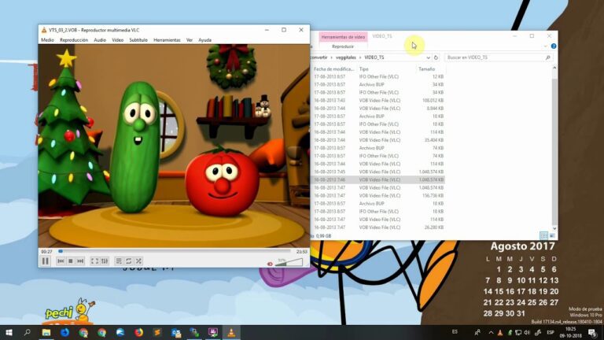
Task: Switch Explorer to large icons view
Action: click(x=552, y=235)
